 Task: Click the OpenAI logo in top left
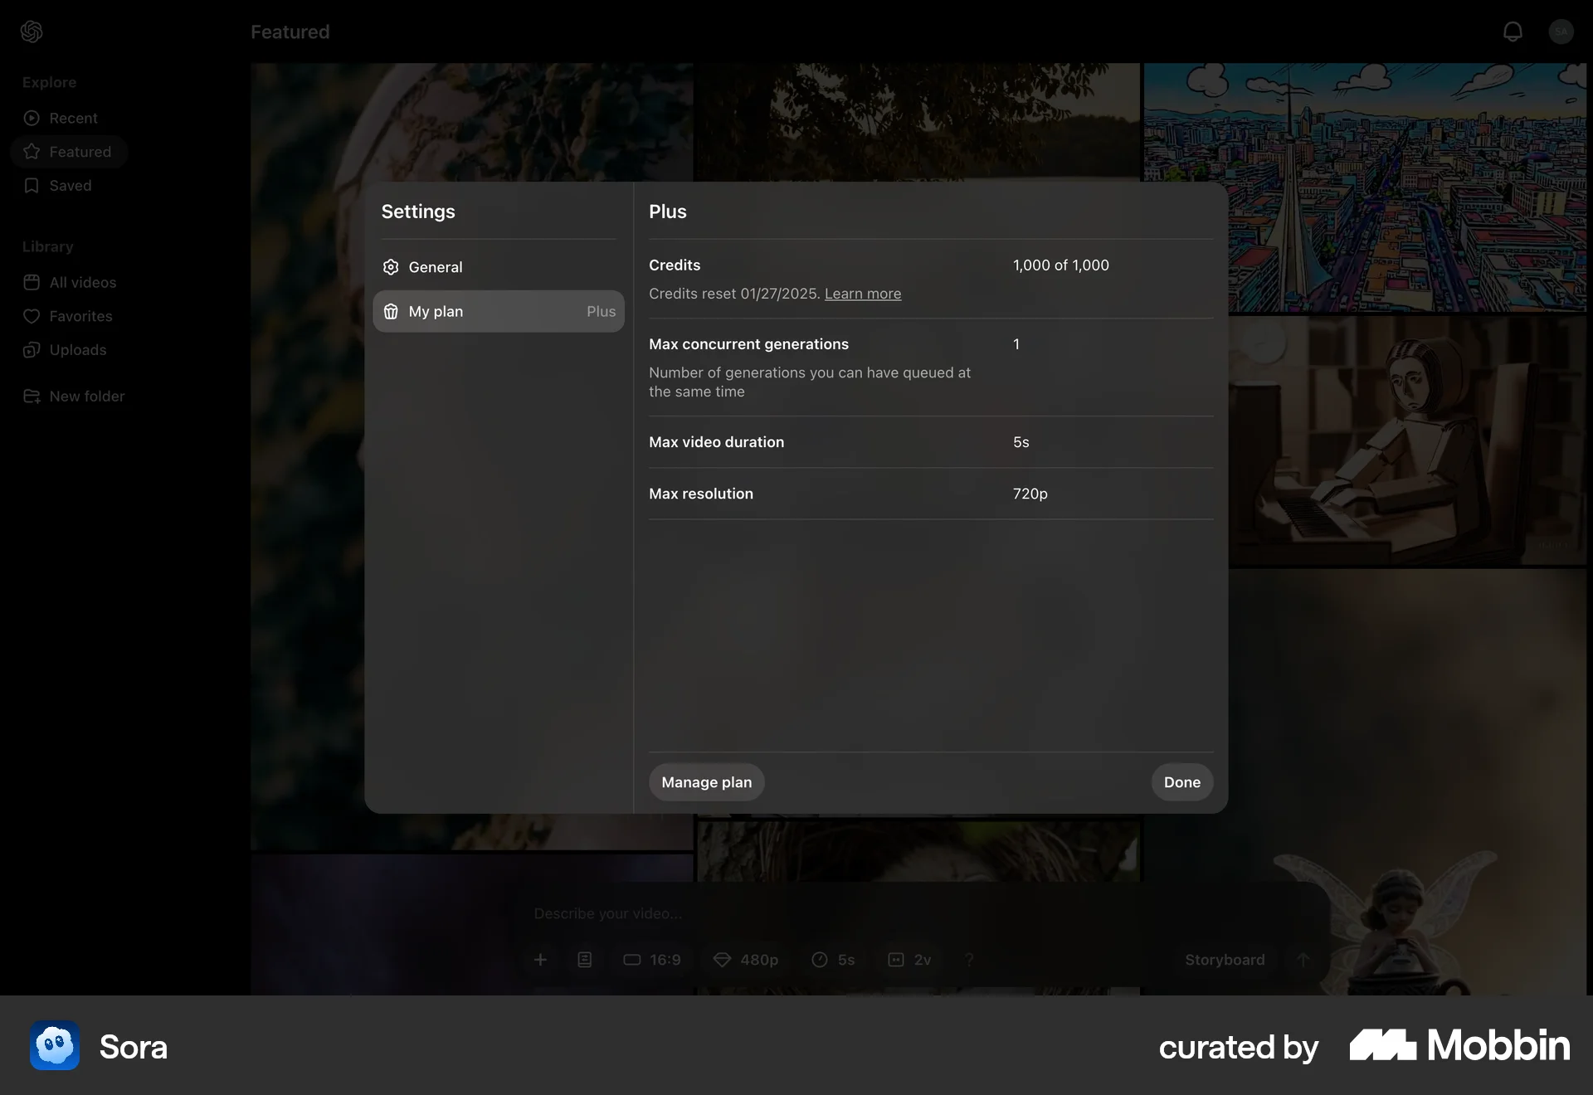click(32, 32)
